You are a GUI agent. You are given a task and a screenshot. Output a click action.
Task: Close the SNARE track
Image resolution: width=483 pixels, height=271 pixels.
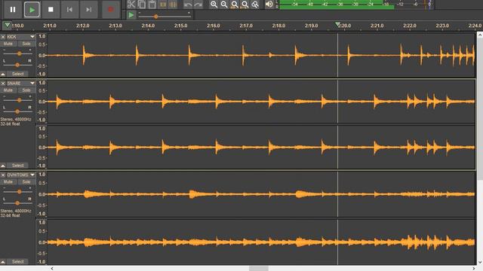pos(3,84)
